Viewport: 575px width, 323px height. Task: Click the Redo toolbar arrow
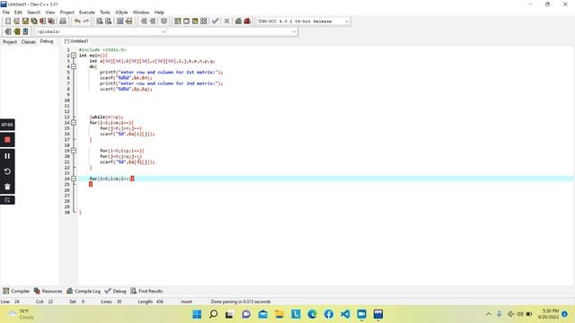[x=86, y=22]
